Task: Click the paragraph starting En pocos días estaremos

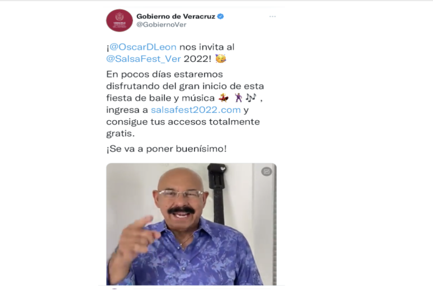Action: [185, 104]
